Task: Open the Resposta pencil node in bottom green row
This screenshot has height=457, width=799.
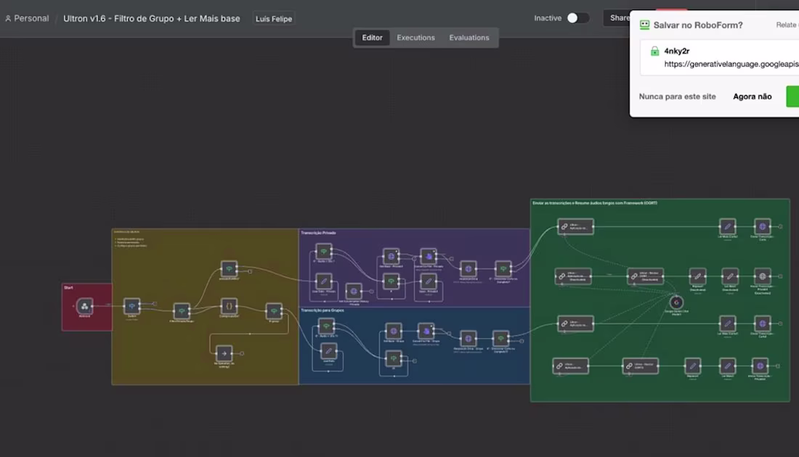Action: [x=692, y=366]
